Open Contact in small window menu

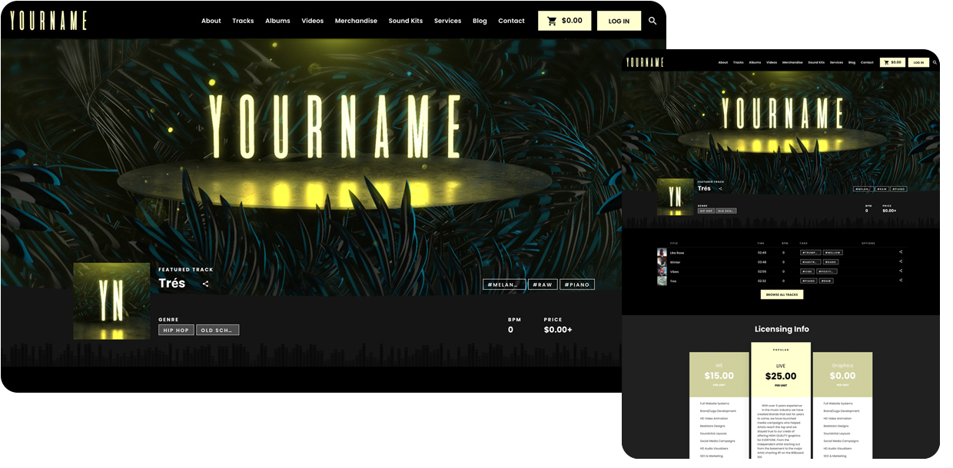(867, 62)
